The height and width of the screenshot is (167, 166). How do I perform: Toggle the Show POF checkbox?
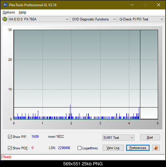coord(10,148)
